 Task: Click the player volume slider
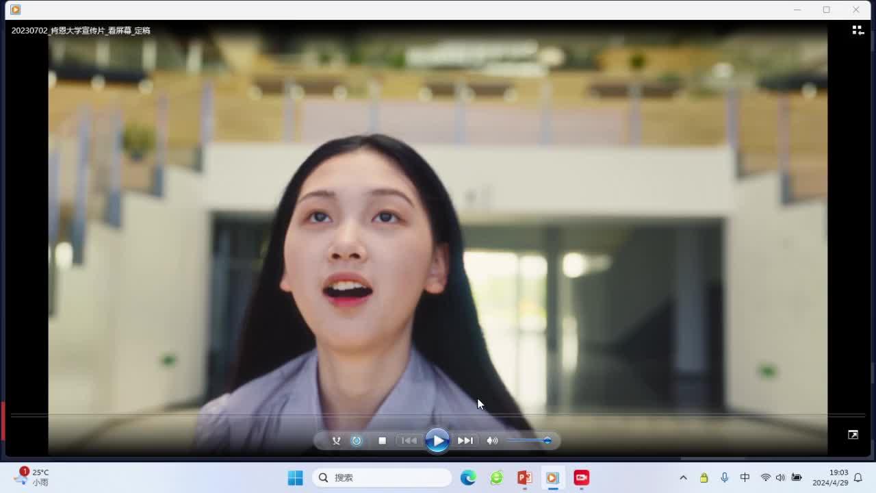click(x=530, y=441)
